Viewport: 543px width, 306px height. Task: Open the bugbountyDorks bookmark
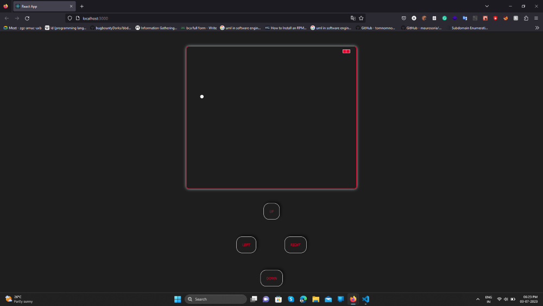pos(111,28)
